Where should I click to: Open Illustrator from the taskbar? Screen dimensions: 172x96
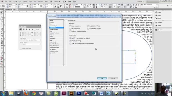[x=71, y=93]
